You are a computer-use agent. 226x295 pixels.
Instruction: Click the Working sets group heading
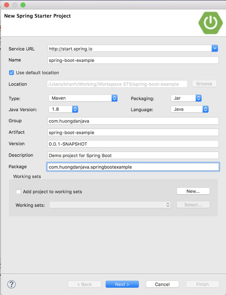27,176
